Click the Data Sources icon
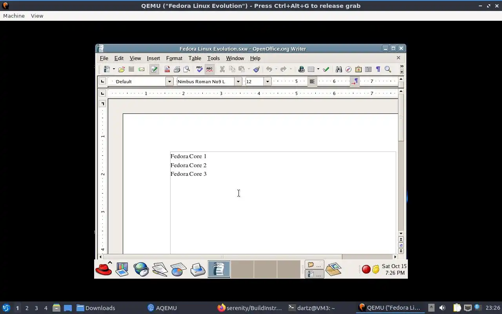Image resolution: width=502 pixels, height=314 pixels. [x=368, y=69]
